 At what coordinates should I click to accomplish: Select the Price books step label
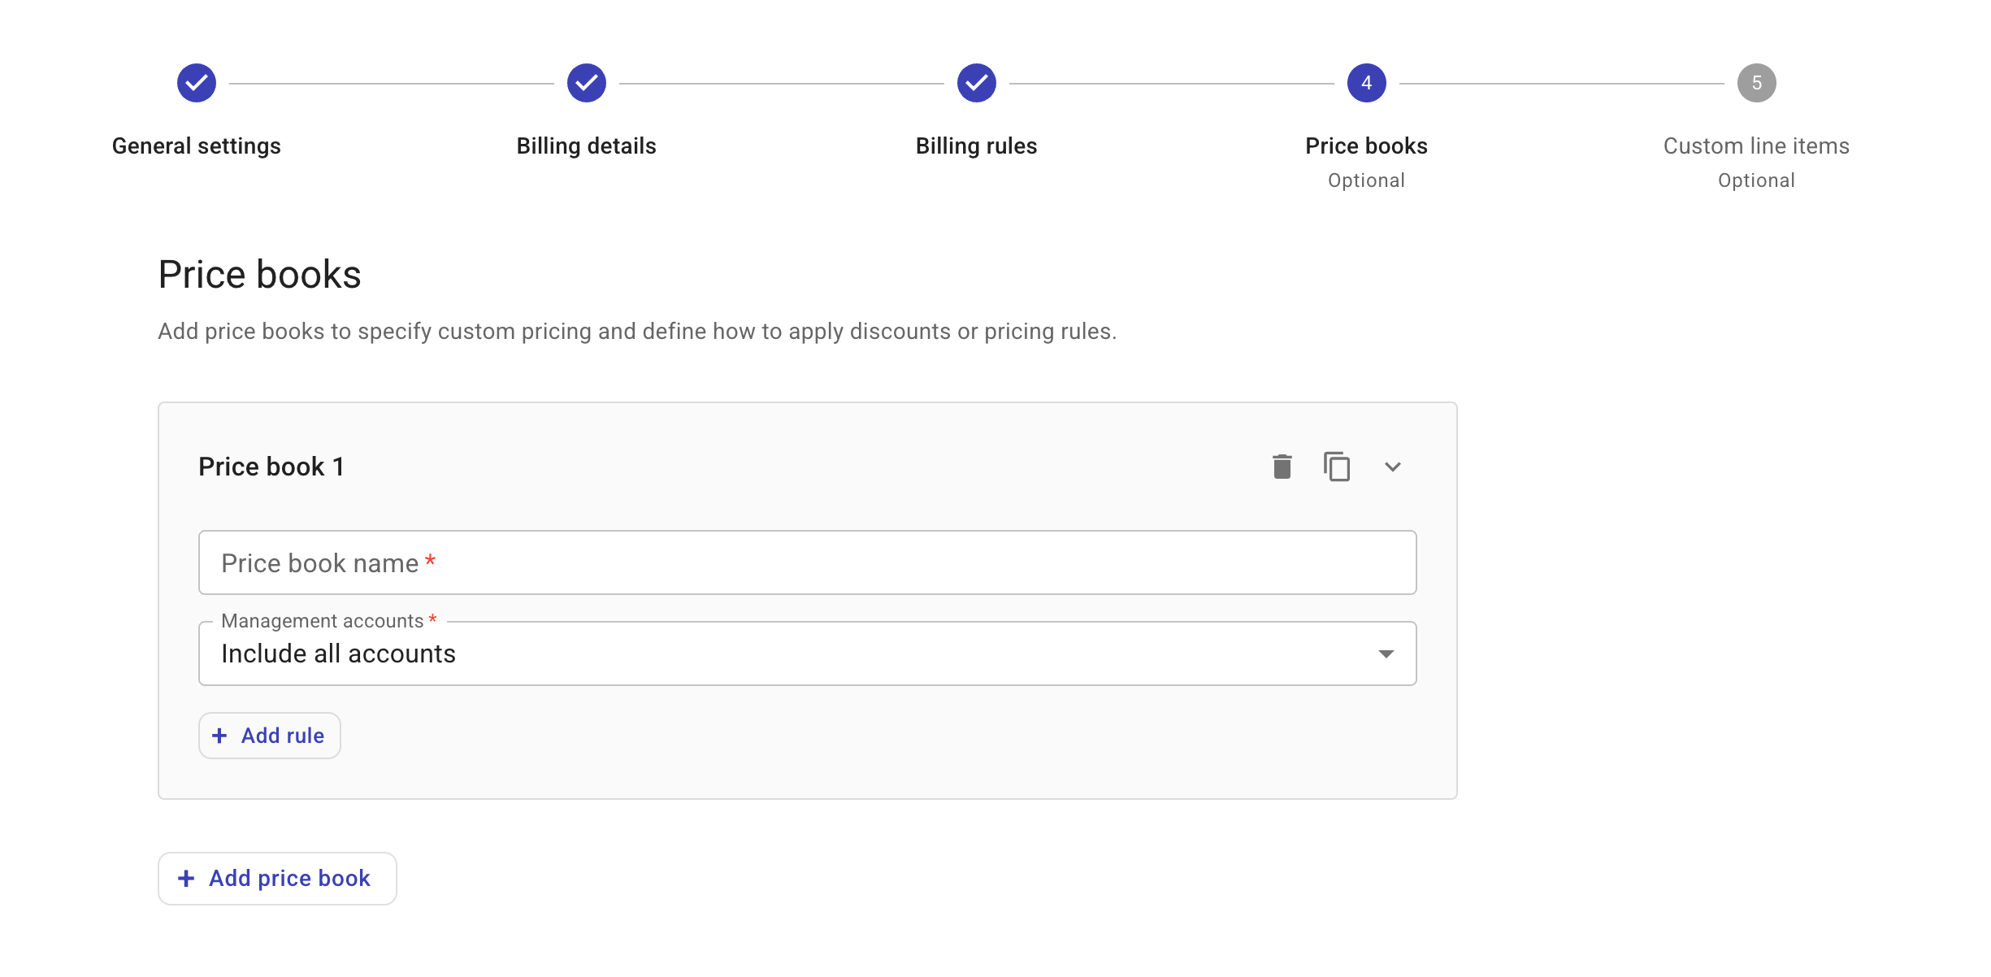click(x=1366, y=146)
